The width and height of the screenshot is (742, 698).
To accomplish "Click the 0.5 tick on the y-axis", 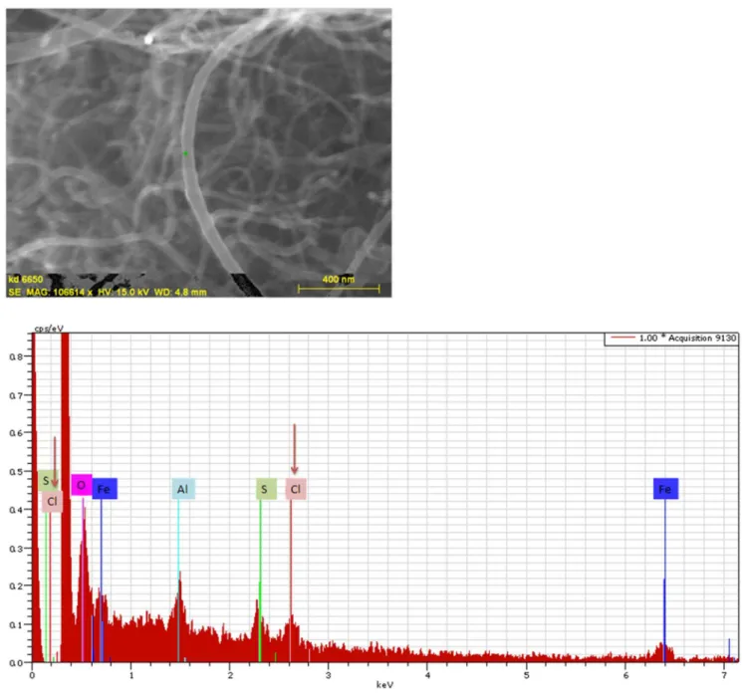I will tap(17, 472).
